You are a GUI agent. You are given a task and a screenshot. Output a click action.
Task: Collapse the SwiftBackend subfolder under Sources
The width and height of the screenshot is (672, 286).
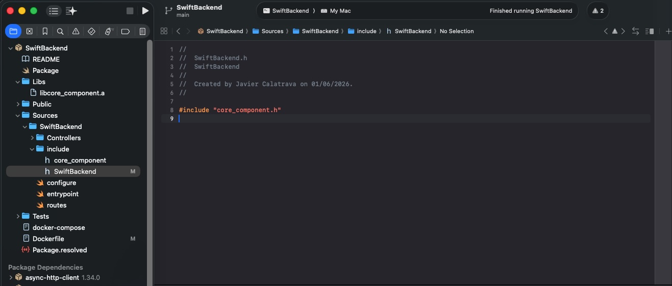25,126
